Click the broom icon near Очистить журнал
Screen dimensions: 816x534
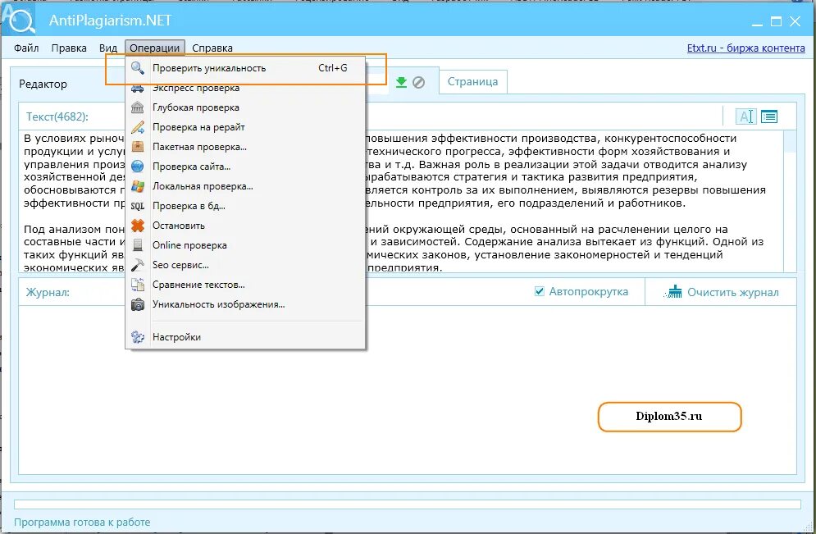[x=672, y=292]
